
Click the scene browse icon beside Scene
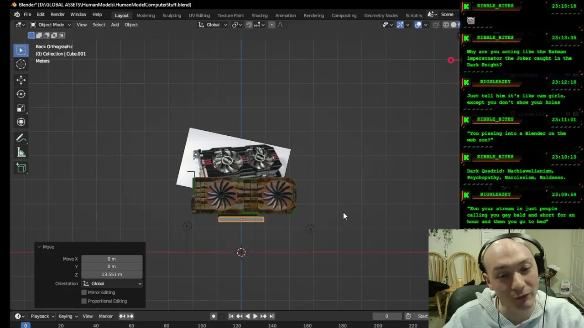[431, 15]
